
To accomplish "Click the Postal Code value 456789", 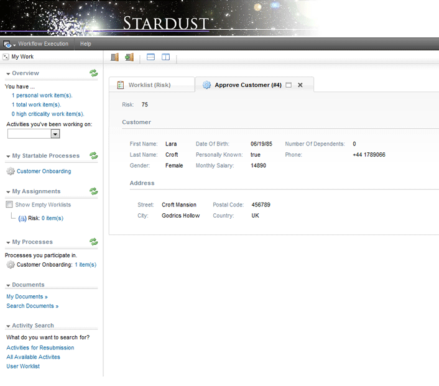I will (261, 204).
